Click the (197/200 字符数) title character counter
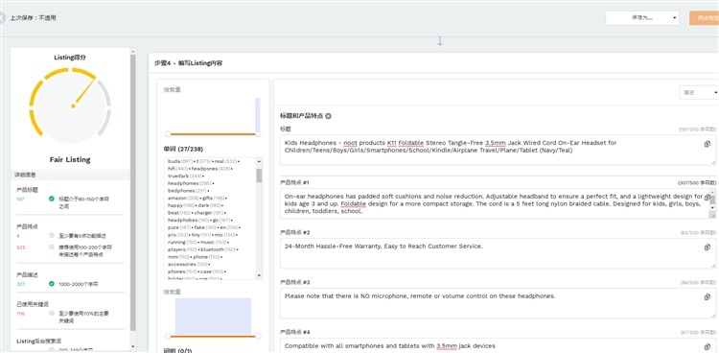The image size is (719, 353). [x=697, y=129]
